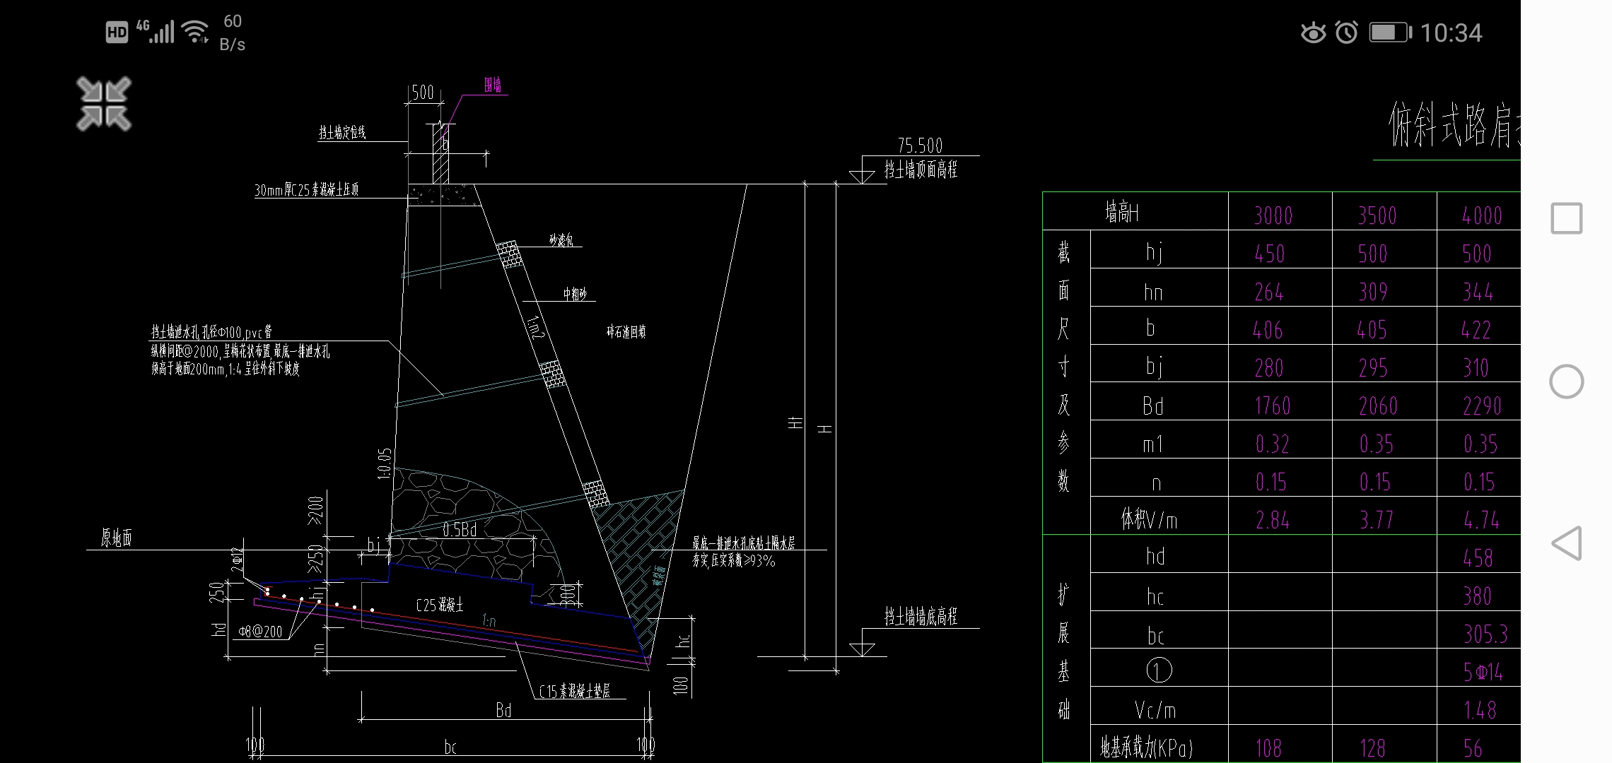Screen dimensions: 1612x763
Task: Select the Vc/m value 1.48 cell
Action: [x=1479, y=706]
